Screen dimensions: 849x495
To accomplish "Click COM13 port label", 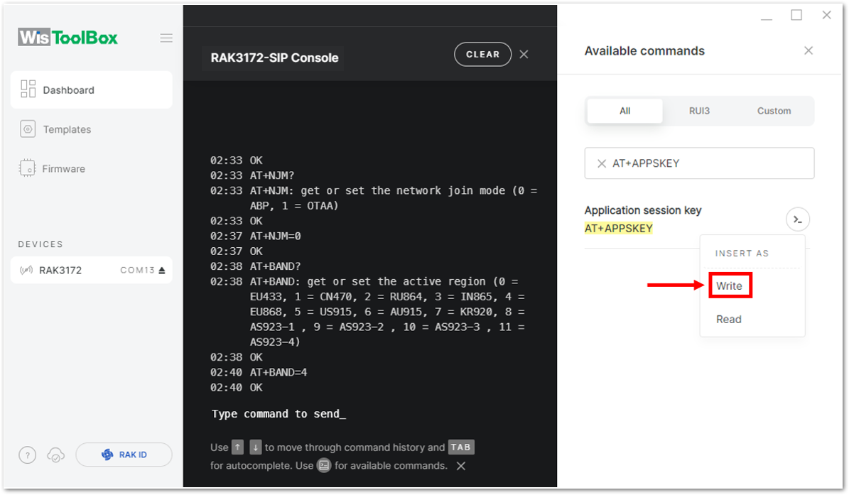I will pos(138,270).
